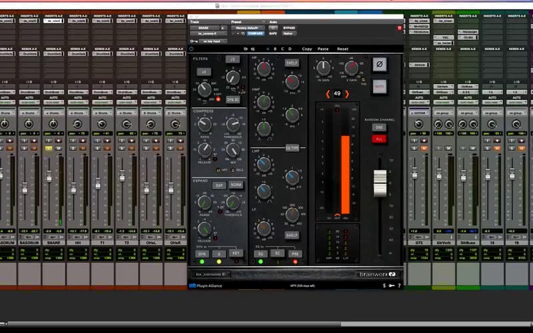Viewport: 533px width, 333px height.
Task: Click Reset in plugin toolbar
Action: click(342, 49)
